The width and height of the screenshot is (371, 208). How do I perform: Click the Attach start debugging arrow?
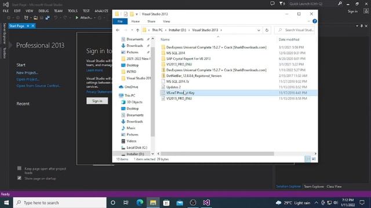click(x=77, y=17)
